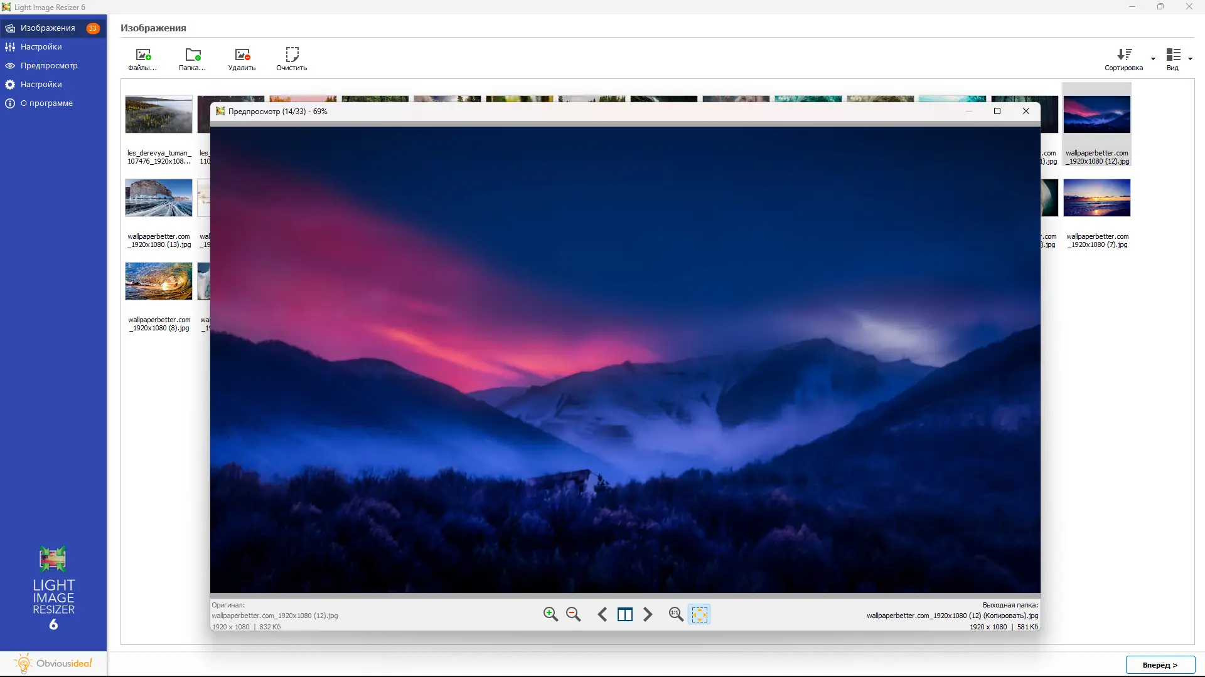Toggle the side-by-side compare view
The height and width of the screenshot is (677, 1205).
625,614
